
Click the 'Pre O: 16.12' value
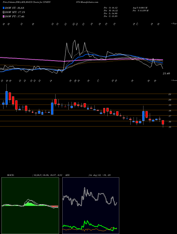(x=111, y=8)
